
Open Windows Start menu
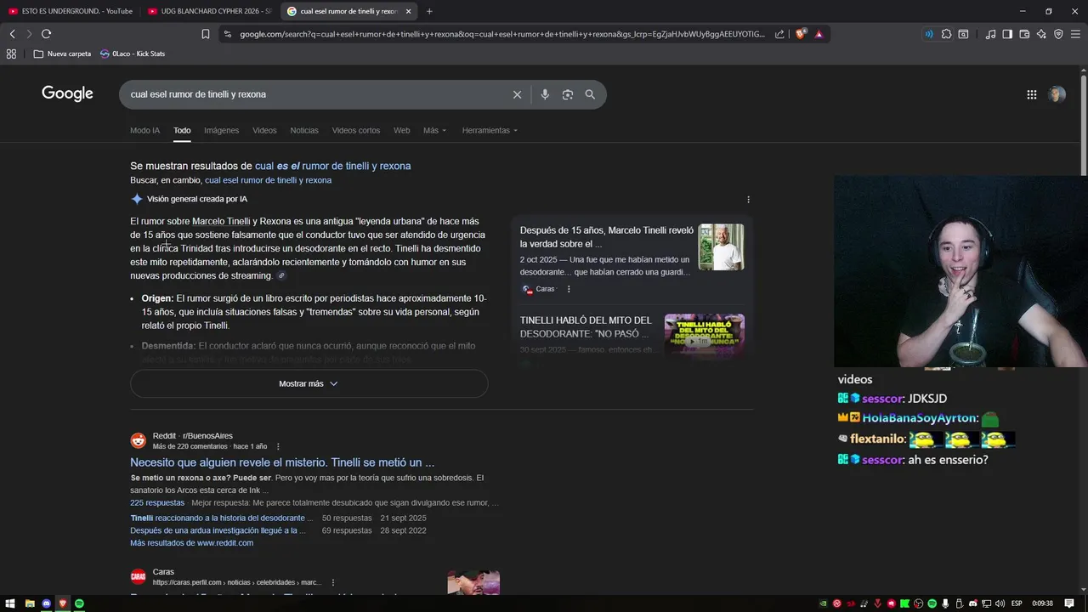coord(11,603)
